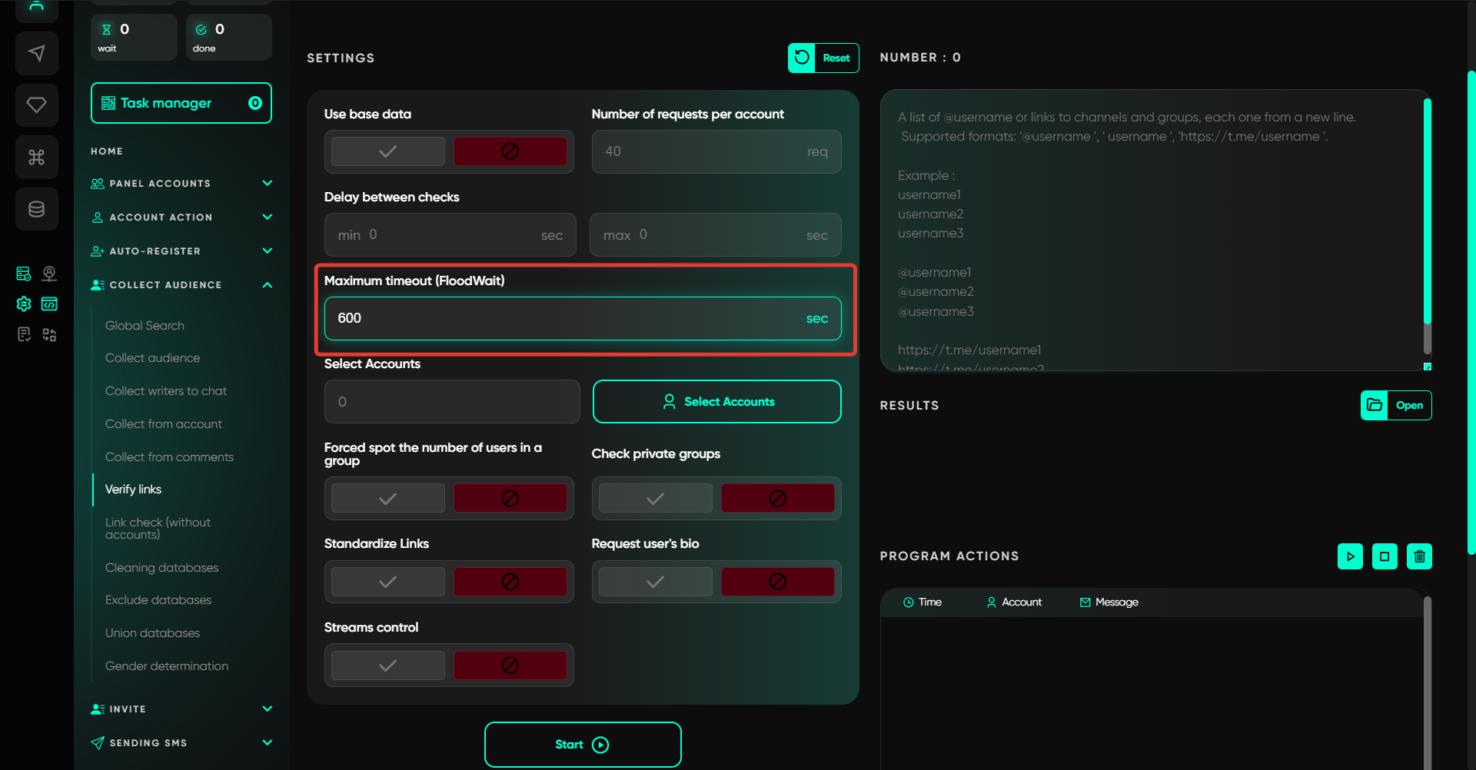This screenshot has height=770, width=1476.
Task: Click the Select Accounts button
Action: click(x=716, y=402)
